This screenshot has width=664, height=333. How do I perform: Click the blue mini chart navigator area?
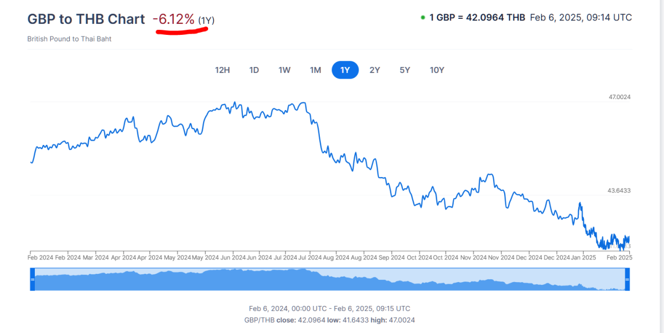pos(332,280)
